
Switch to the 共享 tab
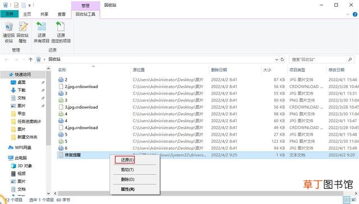point(44,14)
